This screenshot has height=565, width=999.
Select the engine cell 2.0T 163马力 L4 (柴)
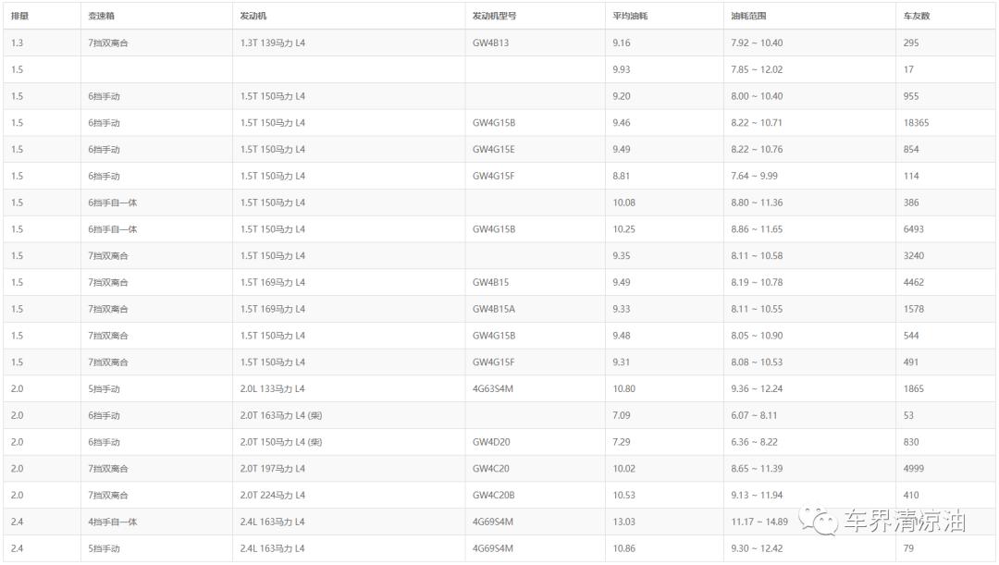click(x=281, y=416)
